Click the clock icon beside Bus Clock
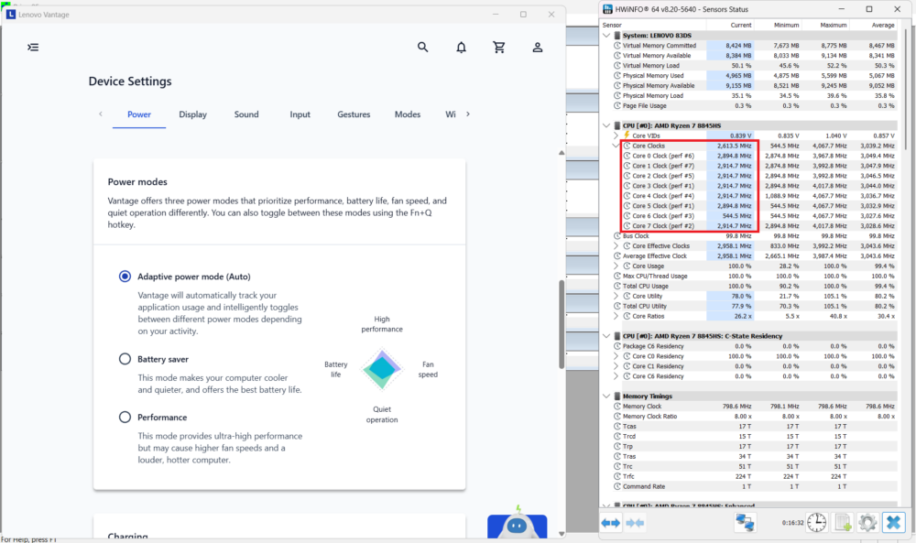 616,236
